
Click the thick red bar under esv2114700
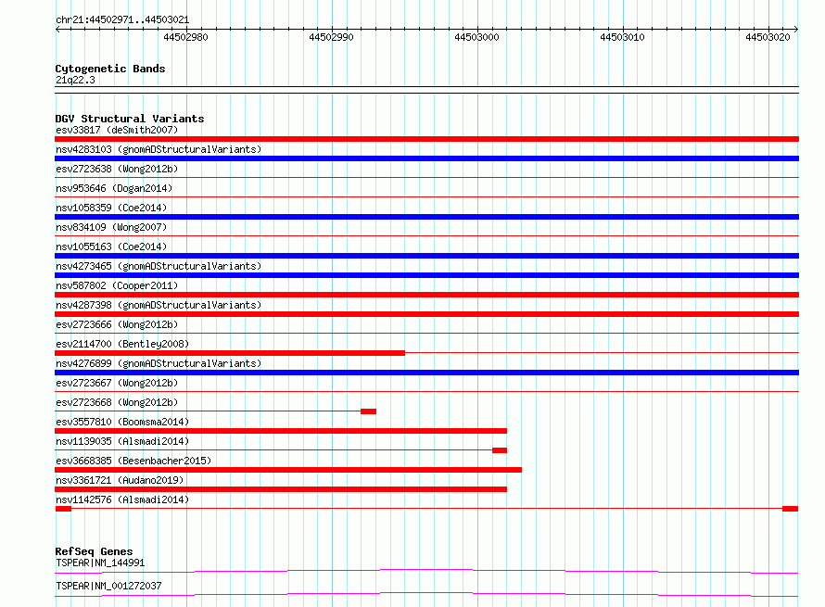[230, 353]
